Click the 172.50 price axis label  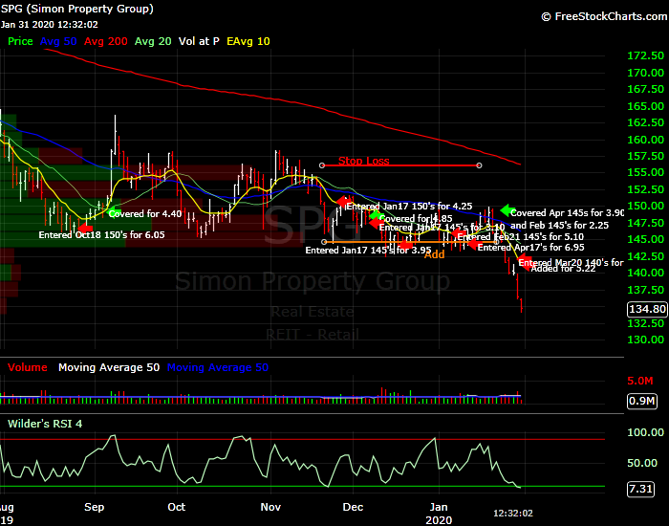645,55
